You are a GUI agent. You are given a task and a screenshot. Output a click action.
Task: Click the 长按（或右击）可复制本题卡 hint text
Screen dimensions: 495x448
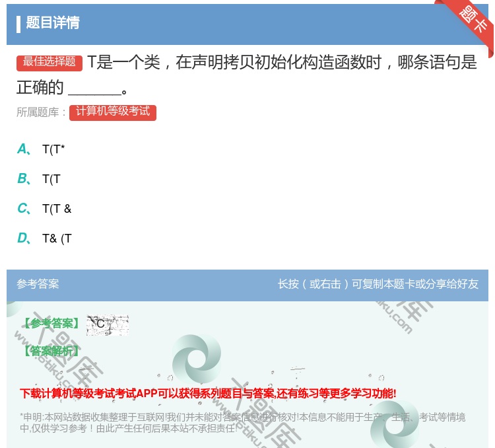[378, 283]
